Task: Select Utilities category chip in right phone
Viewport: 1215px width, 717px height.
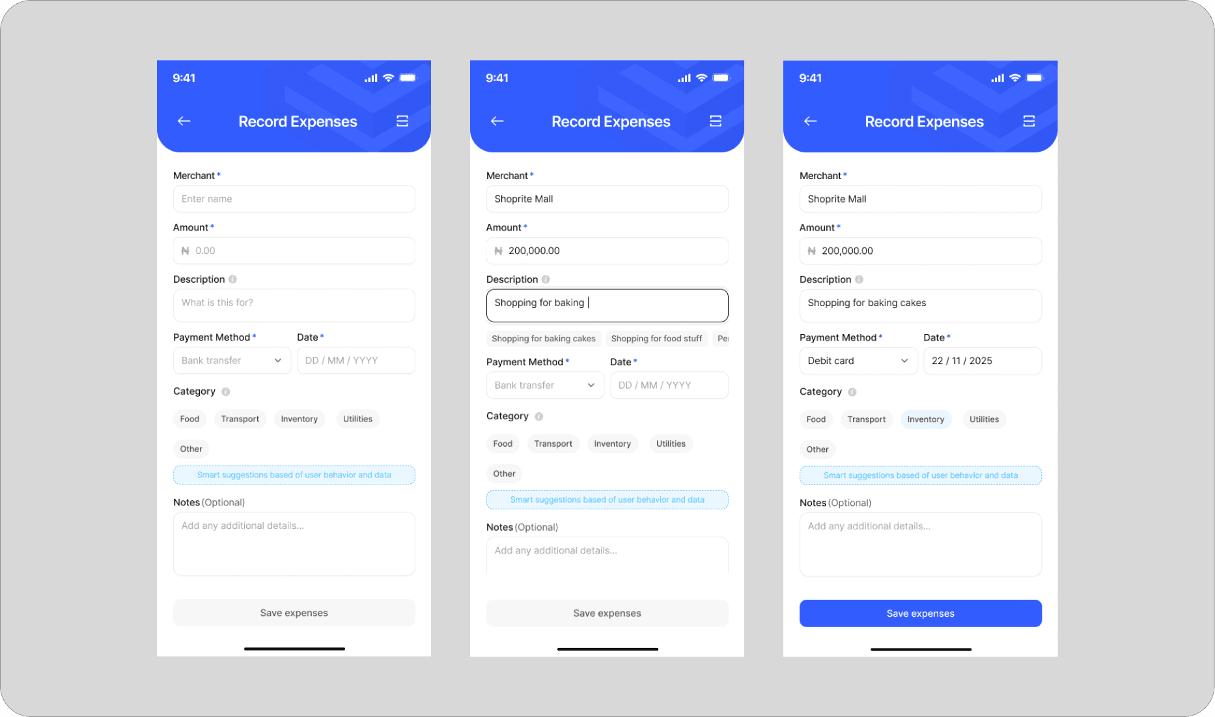Action: pyautogui.click(x=984, y=419)
